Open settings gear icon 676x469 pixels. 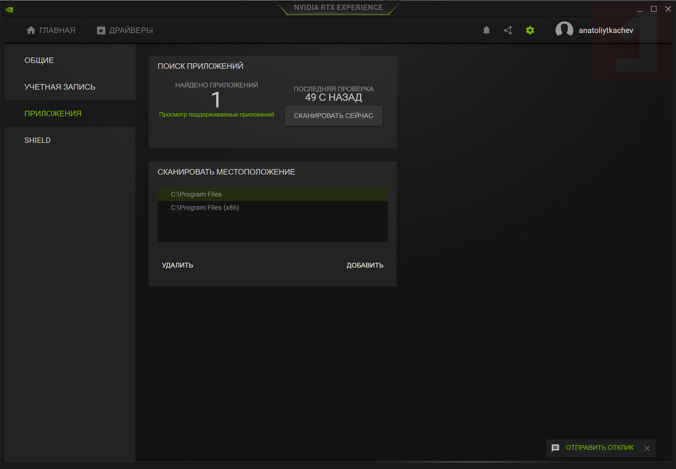(530, 30)
